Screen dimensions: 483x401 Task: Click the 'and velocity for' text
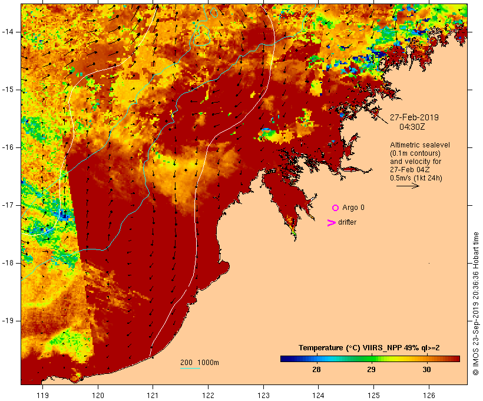(x=415, y=162)
